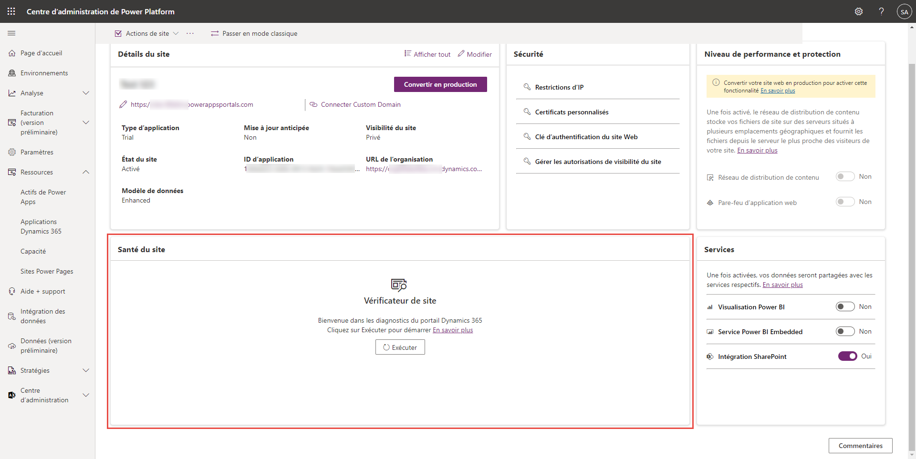Viewport: 916px width, 459px height.
Task: Select Passer en mode classique
Action: click(x=254, y=33)
